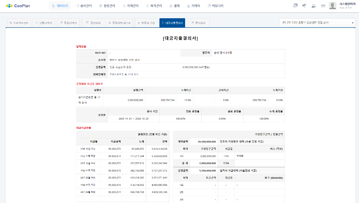Screen dimensions: 359x203
Task: Click the 금회 공정율 0.00% value
Action: [222, 119]
